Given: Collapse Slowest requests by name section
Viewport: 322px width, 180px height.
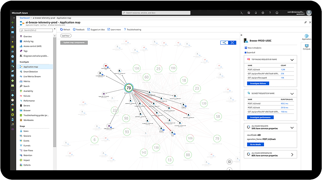Looking at the screenshot, I should coord(292,94).
